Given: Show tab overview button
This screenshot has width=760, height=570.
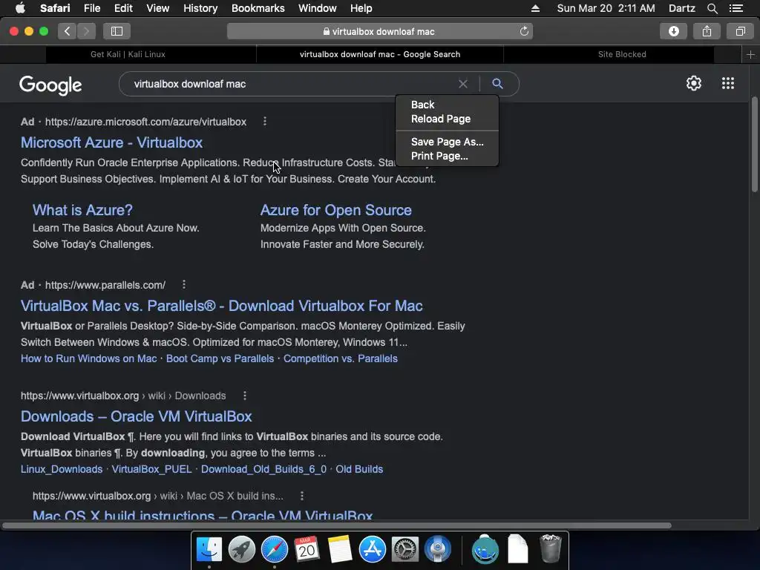Looking at the screenshot, I should click(740, 31).
